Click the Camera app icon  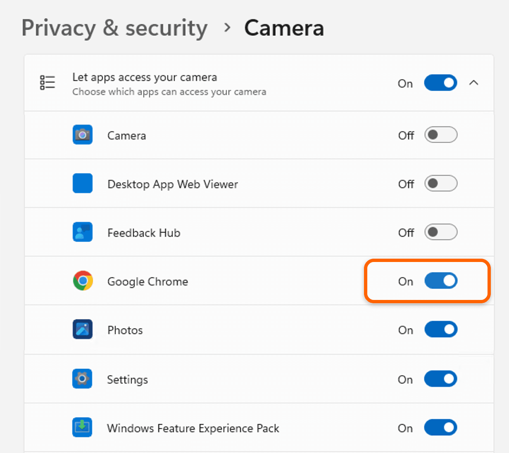coord(83,135)
